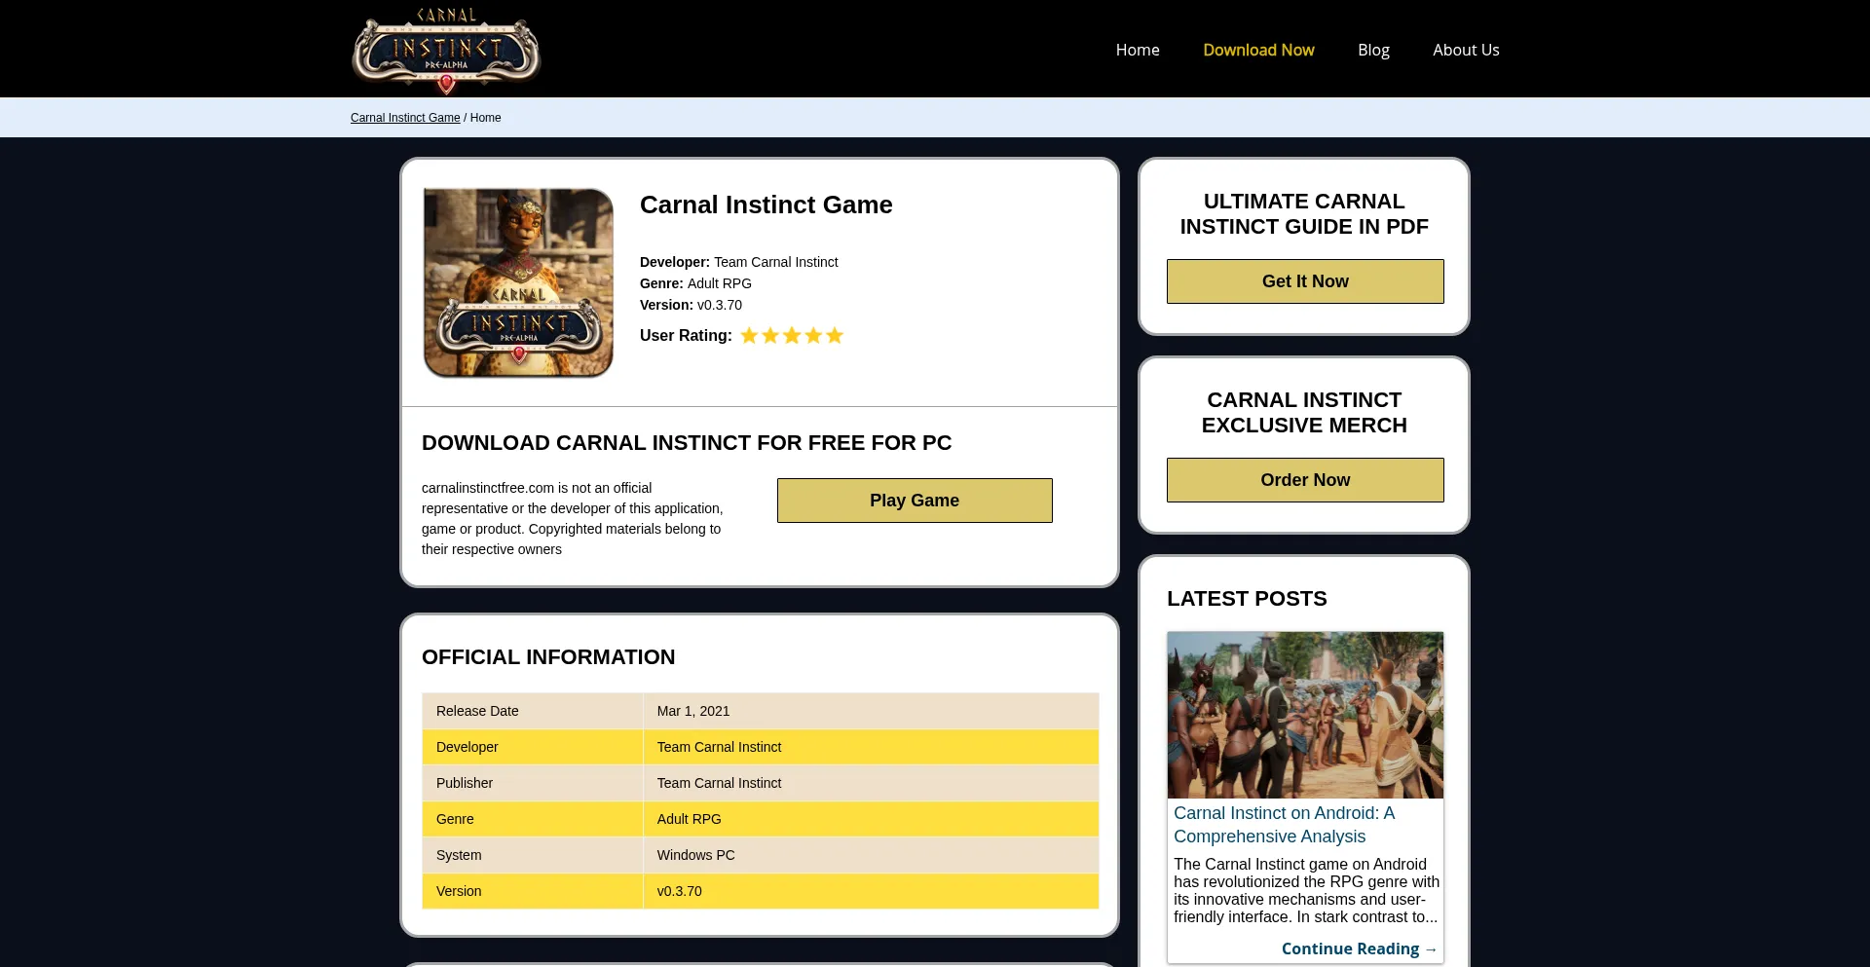Click the Get It Now button
Screen dimensions: 1870x967
click(x=1305, y=281)
